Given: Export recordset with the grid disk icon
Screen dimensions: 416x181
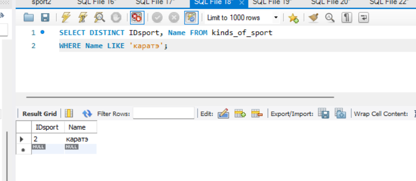Looking at the screenshot, I should (x=323, y=113).
